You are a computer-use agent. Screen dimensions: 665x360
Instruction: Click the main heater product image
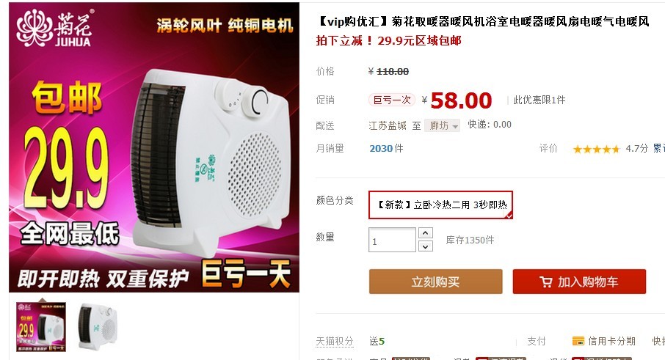click(x=154, y=147)
